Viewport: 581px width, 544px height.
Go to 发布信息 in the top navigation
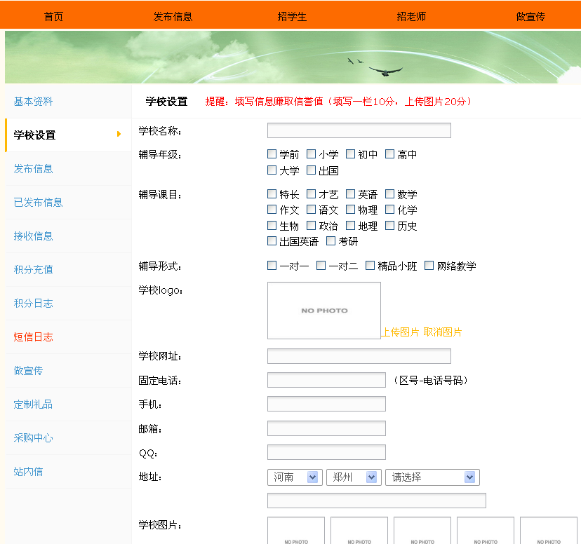point(173,16)
